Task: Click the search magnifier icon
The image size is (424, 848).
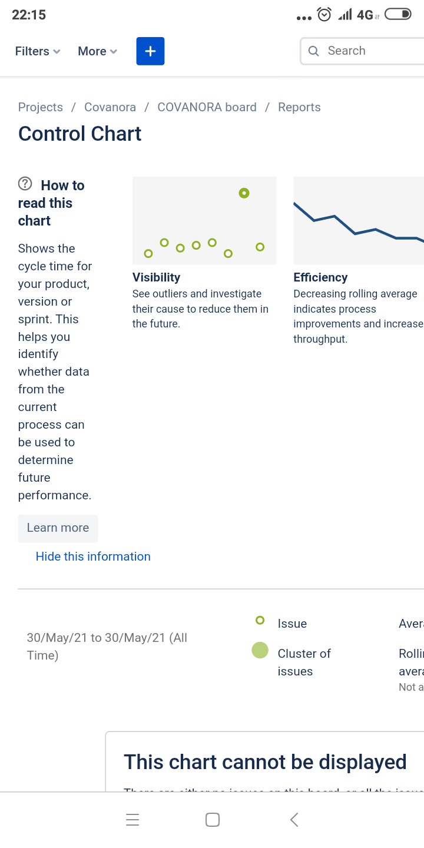Action: [x=314, y=51]
